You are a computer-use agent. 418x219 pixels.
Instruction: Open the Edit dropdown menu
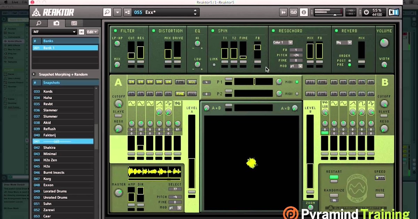[92, 32]
